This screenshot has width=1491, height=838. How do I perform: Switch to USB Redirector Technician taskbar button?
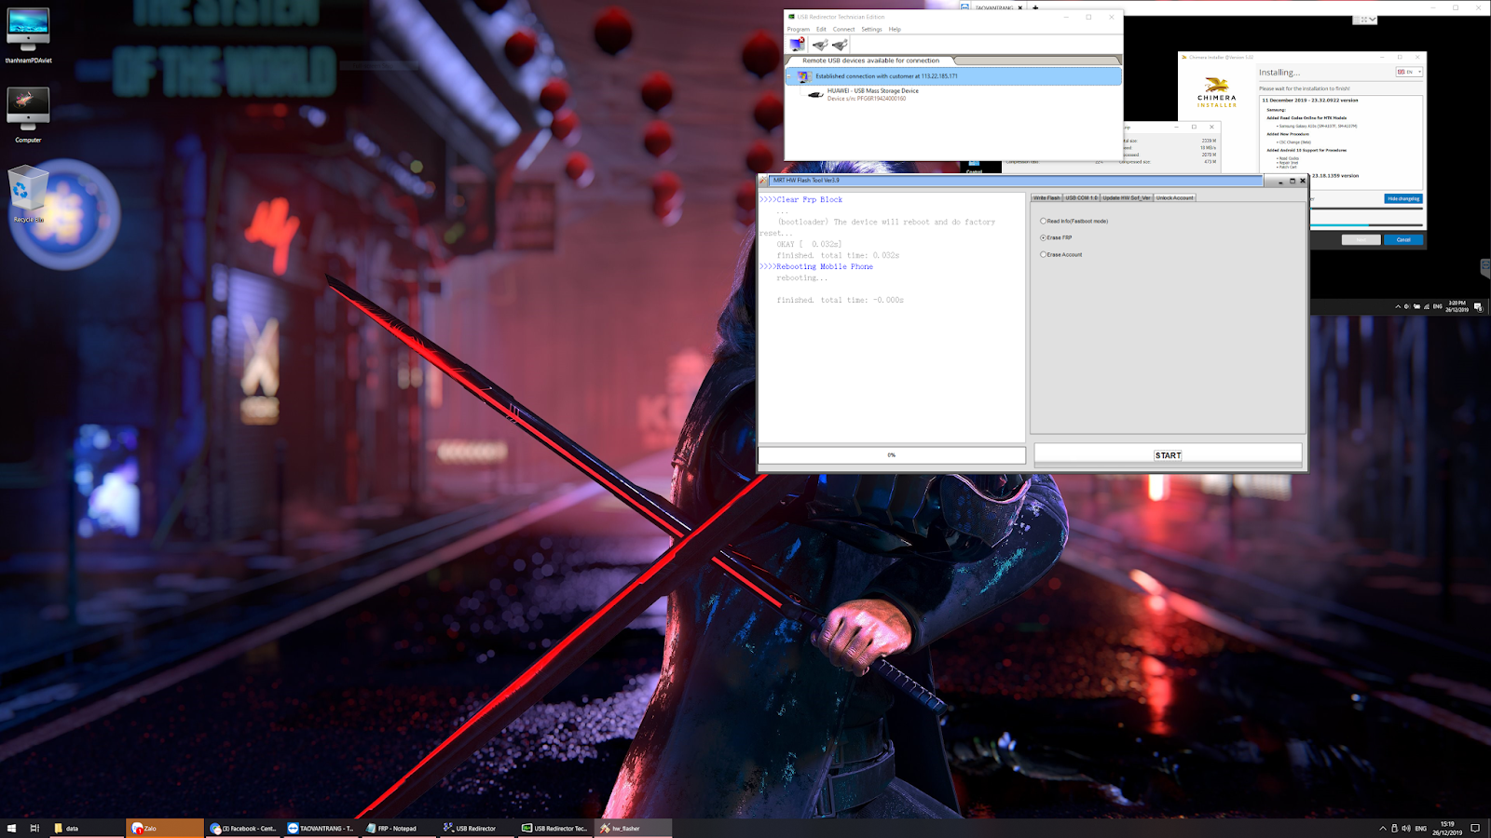tap(554, 828)
